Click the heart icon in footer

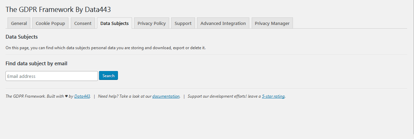66,96
